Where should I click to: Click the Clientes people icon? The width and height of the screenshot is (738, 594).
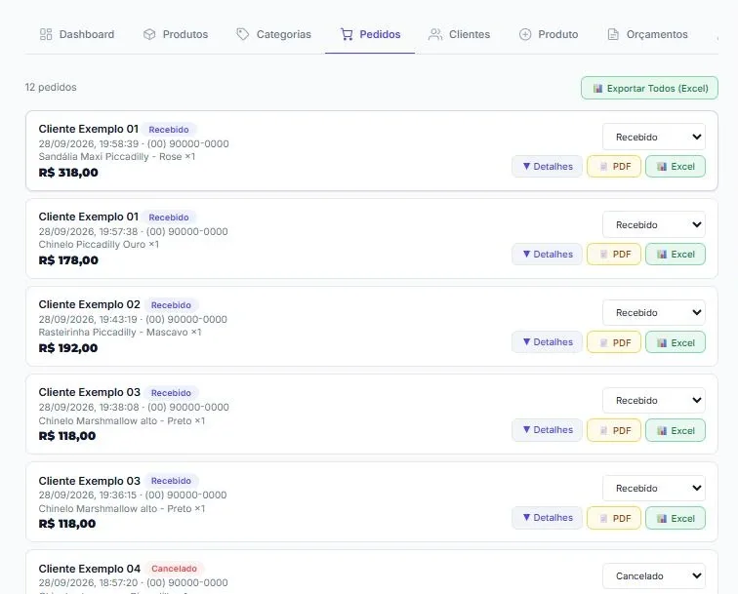coord(435,34)
